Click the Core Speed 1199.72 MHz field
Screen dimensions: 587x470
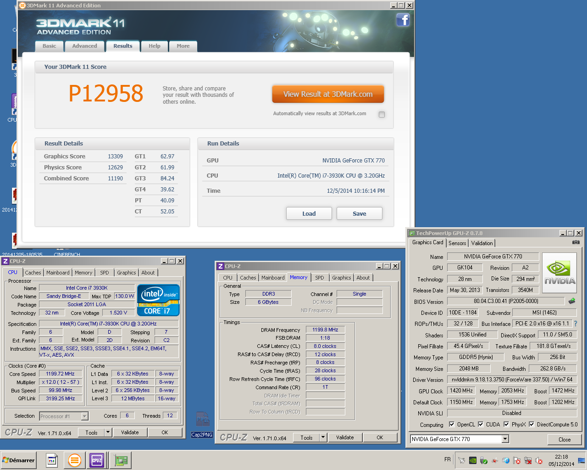60,374
